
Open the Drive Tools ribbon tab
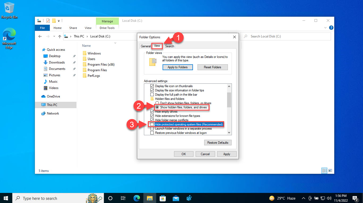pyautogui.click(x=107, y=28)
